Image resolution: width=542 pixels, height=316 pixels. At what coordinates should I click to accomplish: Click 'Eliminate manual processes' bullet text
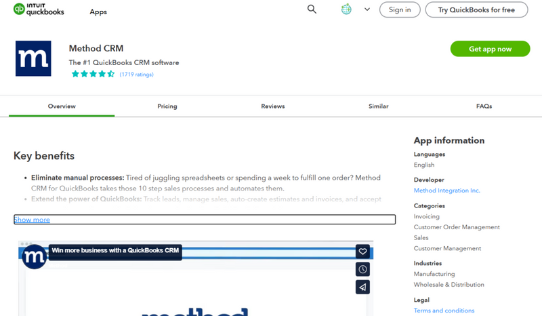(77, 178)
